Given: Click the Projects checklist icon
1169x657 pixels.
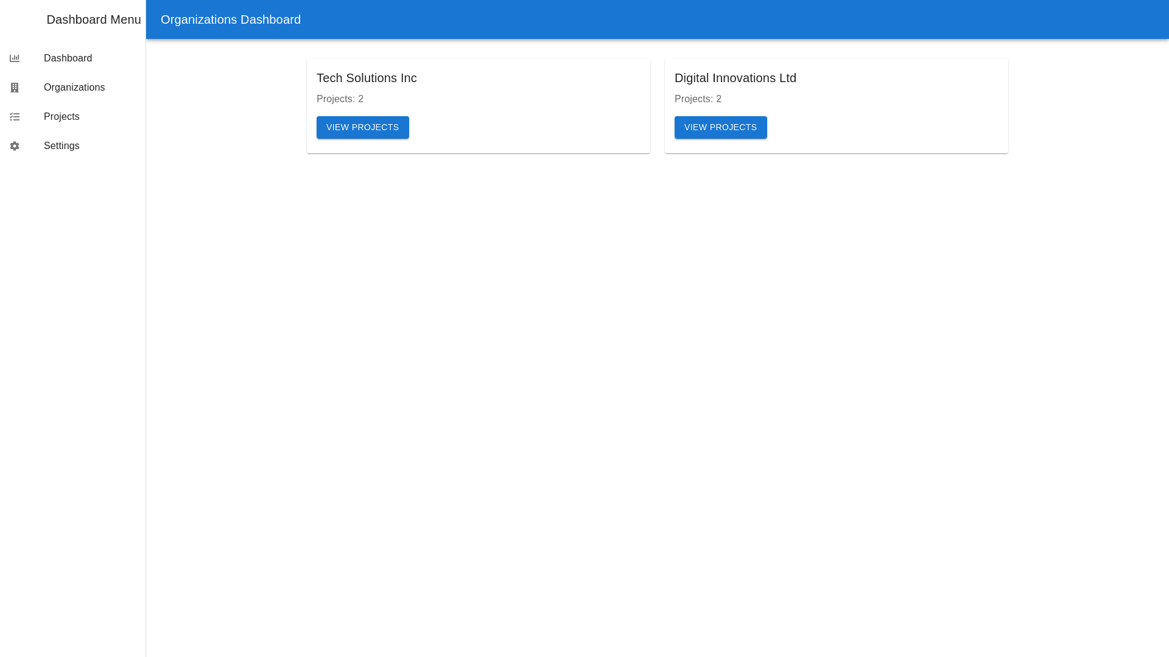Looking at the screenshot, I should click(x=15, y=117).
